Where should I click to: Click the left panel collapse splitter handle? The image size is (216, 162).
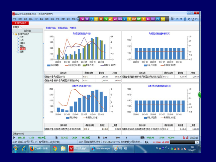pos(44,43)
